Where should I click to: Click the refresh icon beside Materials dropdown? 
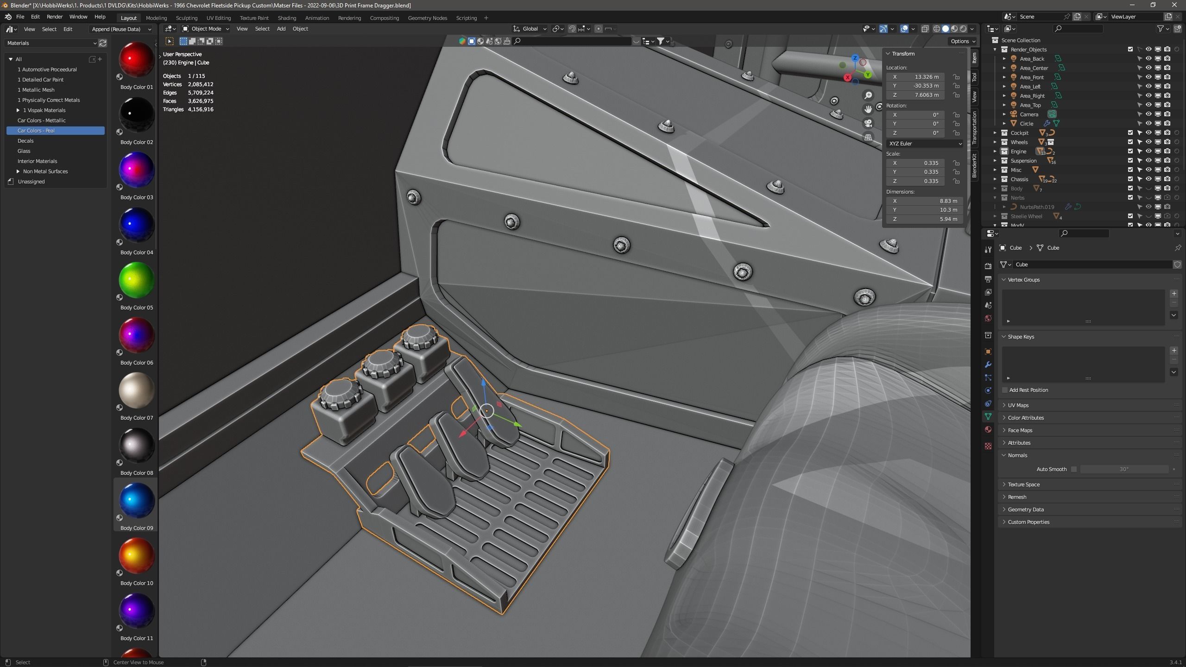(x=103, y=43)
